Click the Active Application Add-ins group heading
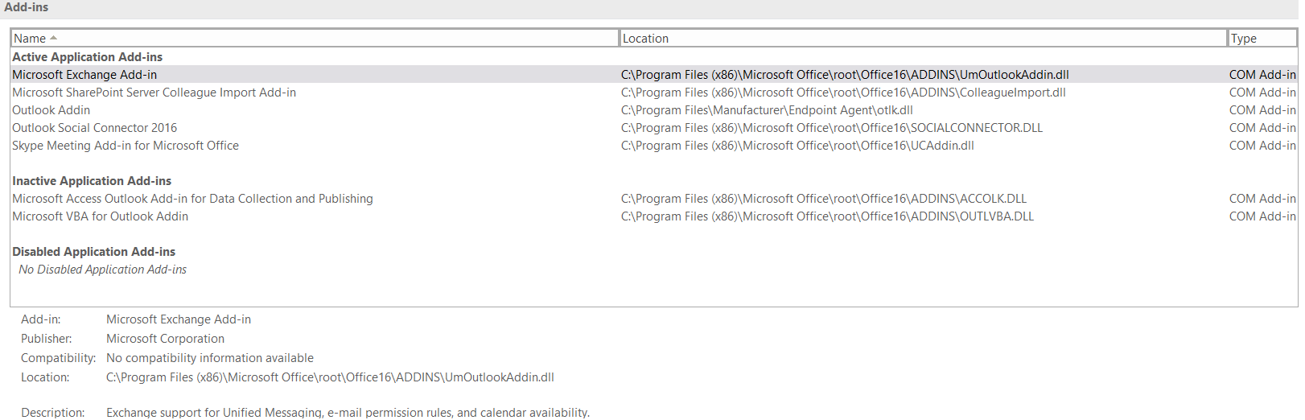 (x=87, y=57)
